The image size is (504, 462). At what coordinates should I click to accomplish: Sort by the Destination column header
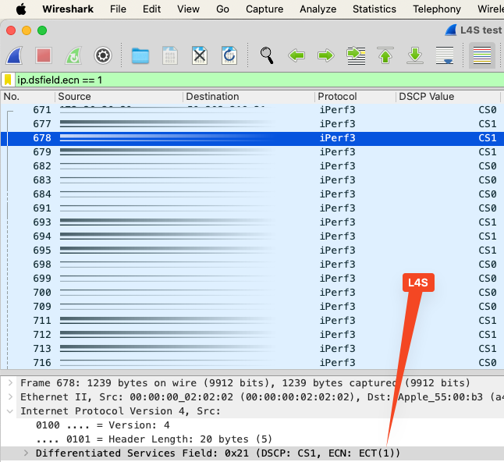click(249, 97)
